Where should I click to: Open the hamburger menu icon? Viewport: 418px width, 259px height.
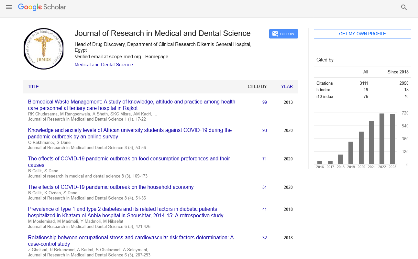tap(9, 7)
